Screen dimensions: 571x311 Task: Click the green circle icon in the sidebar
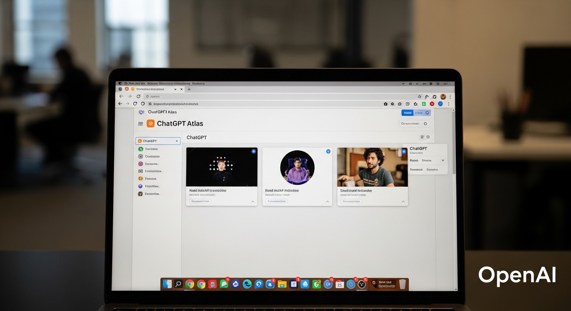tap(141, 149)
